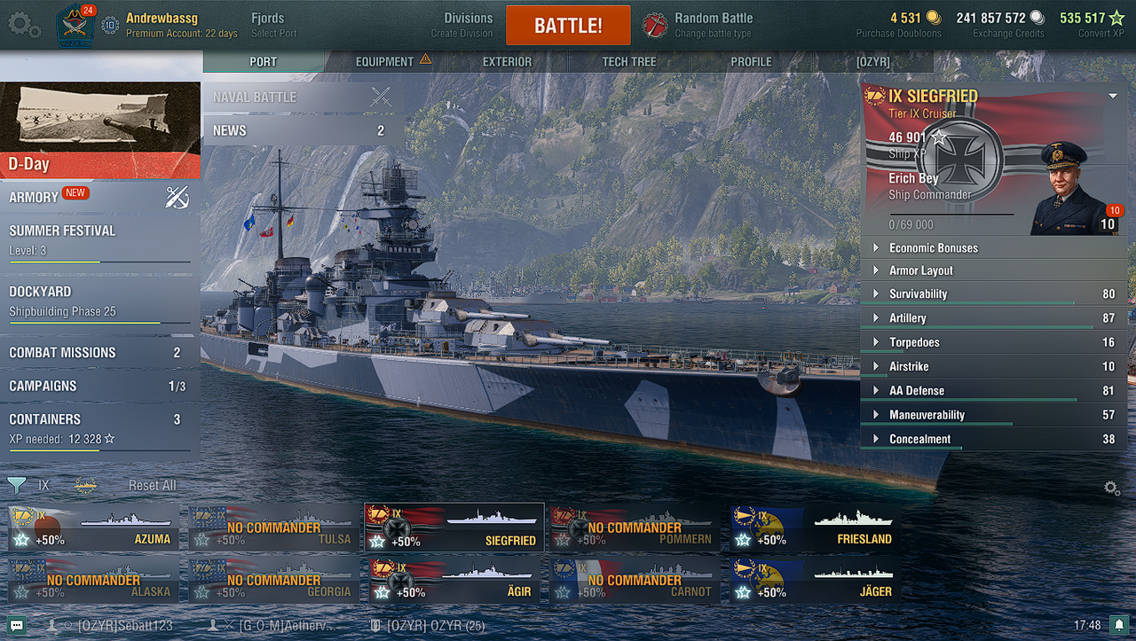This screenshot has height=641, width=1136.
Task: Open the OZYR clan chat channel
Action: (428, 625)
